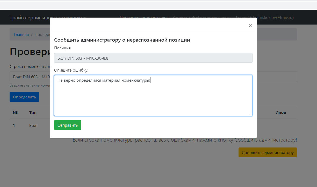Click the read-only Позиция field

pos(153,58)
